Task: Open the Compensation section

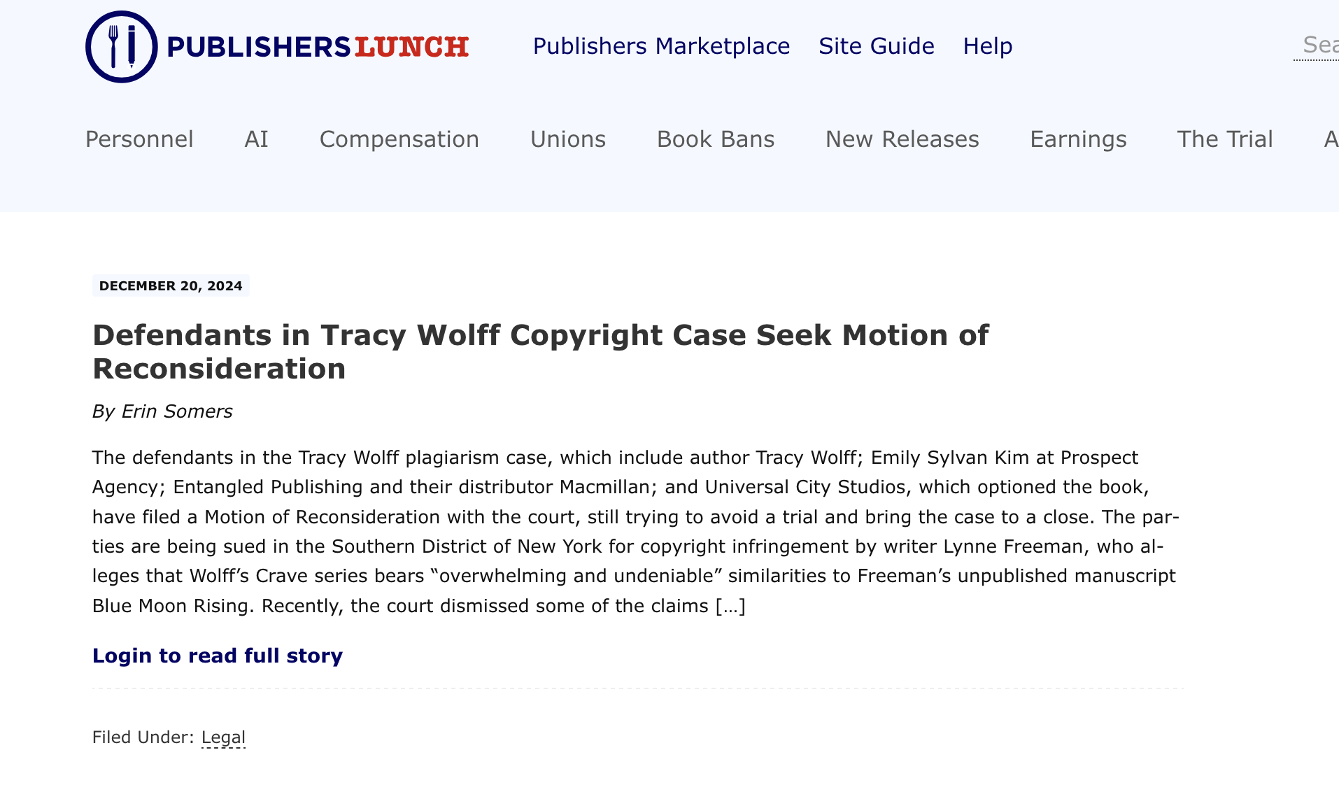Action: click(399, 139)
